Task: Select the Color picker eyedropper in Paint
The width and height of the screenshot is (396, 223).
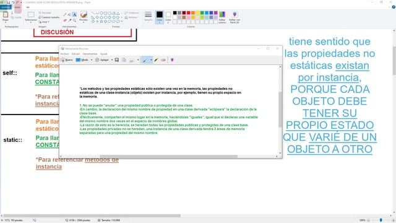Action: coord(70,20)
